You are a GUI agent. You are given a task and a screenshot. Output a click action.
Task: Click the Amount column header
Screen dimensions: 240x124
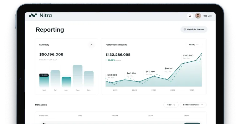[115, 116]
